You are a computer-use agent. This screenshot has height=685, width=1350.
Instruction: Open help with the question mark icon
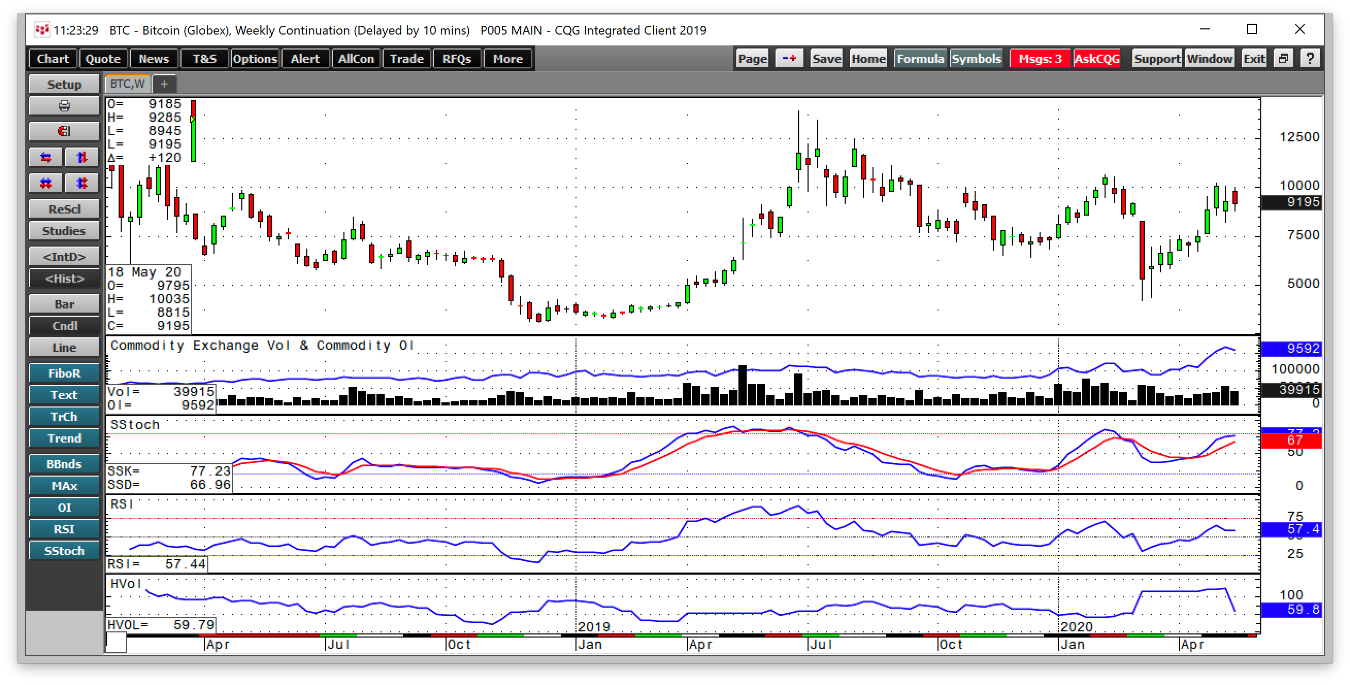tap(1310, 59)
